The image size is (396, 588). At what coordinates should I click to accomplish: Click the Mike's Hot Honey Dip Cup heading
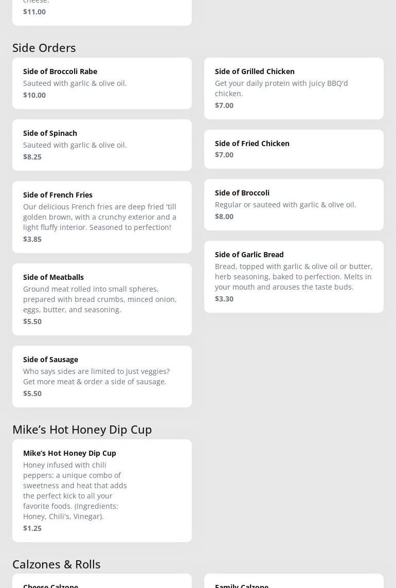[x=82, y=430]
